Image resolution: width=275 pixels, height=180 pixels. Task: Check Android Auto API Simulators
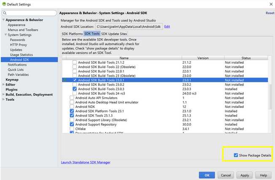pos(72,98)
